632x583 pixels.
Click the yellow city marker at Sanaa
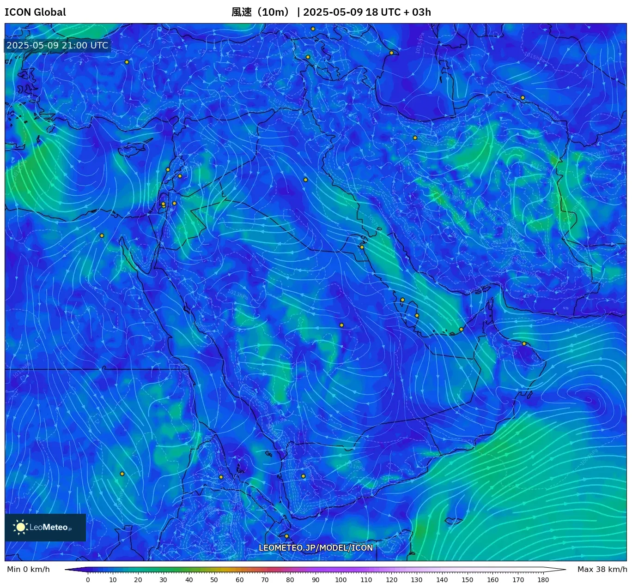click(304, 476)
